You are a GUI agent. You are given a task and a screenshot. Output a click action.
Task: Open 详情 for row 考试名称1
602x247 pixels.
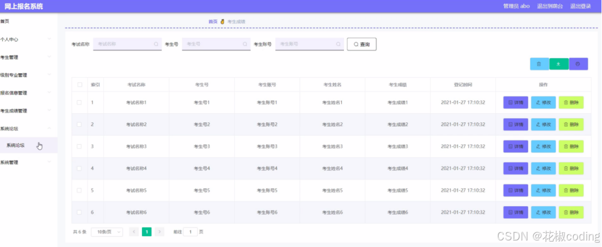(x=515, y=103)
